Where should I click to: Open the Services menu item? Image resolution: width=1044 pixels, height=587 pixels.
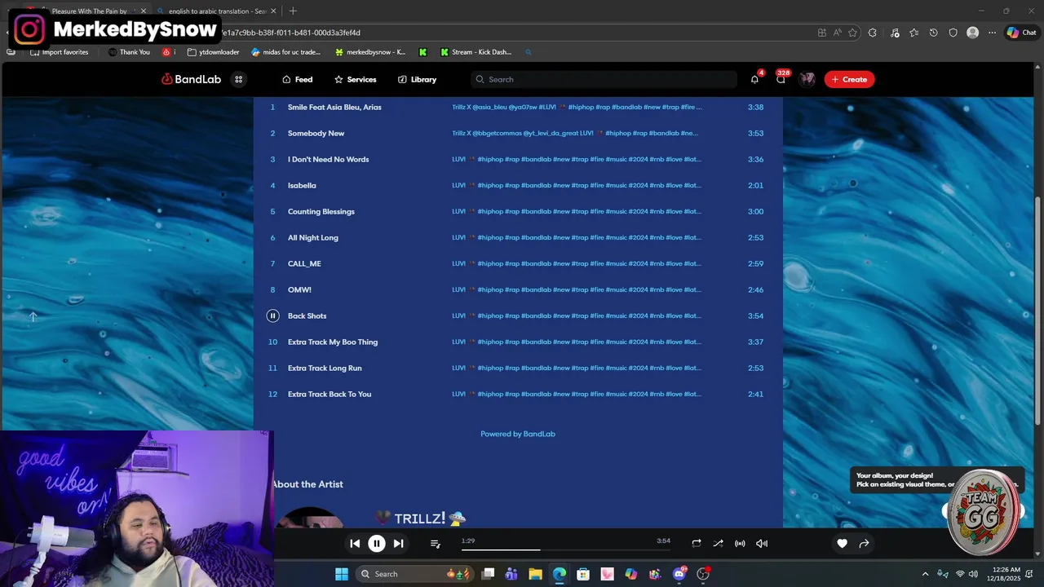355,79
